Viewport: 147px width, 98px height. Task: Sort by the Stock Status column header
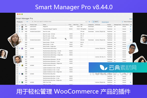(x=126, y=25)
